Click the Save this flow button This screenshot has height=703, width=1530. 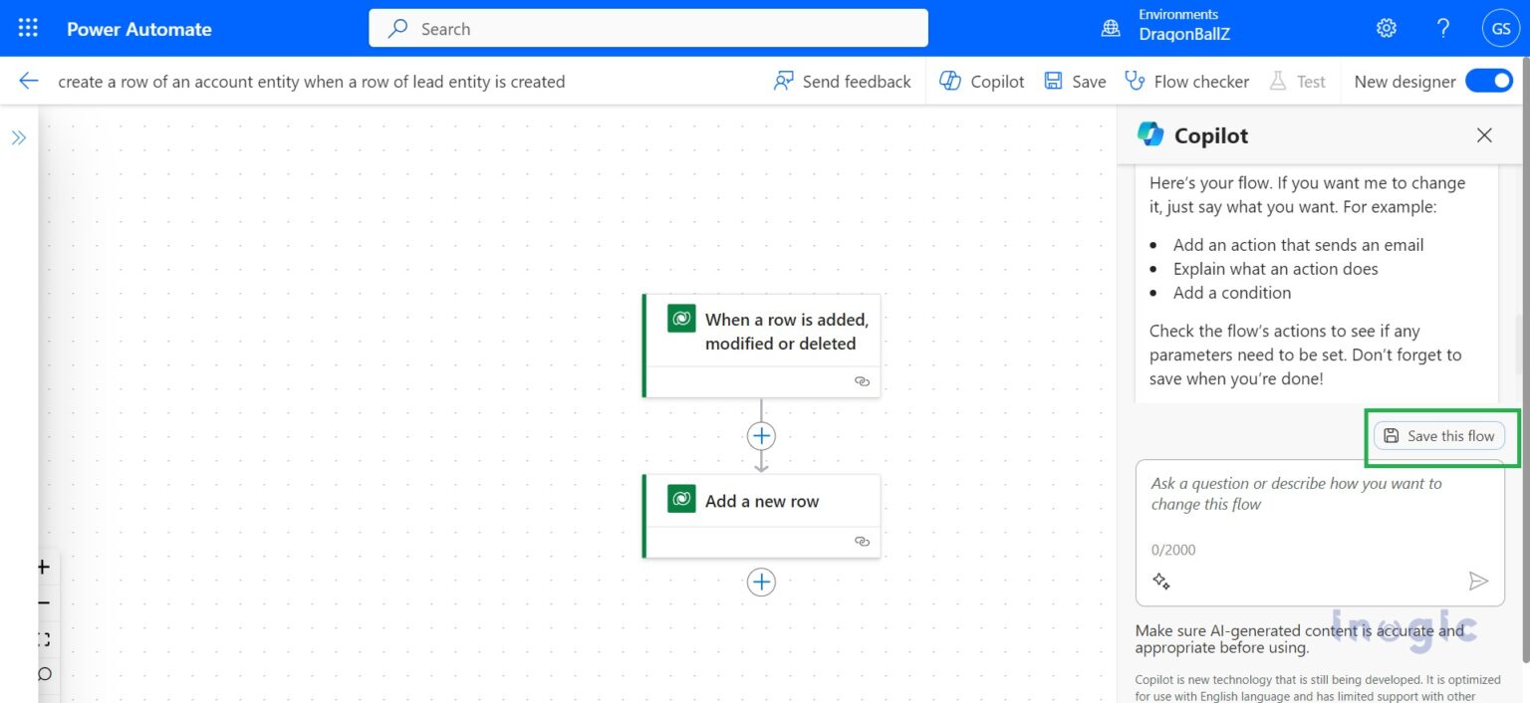point(1438,435)
